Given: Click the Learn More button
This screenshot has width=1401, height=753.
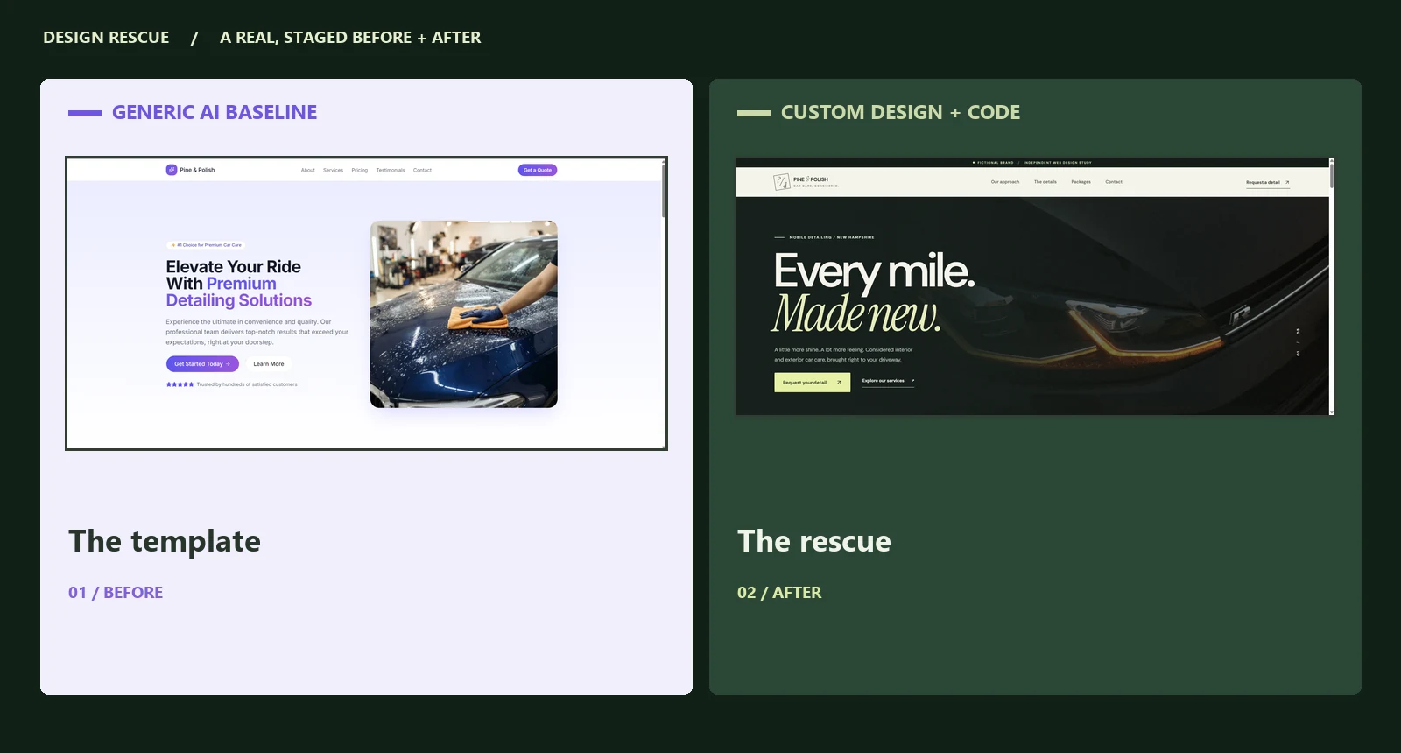Looking at the screenshot, I should [x=269, y=364].
